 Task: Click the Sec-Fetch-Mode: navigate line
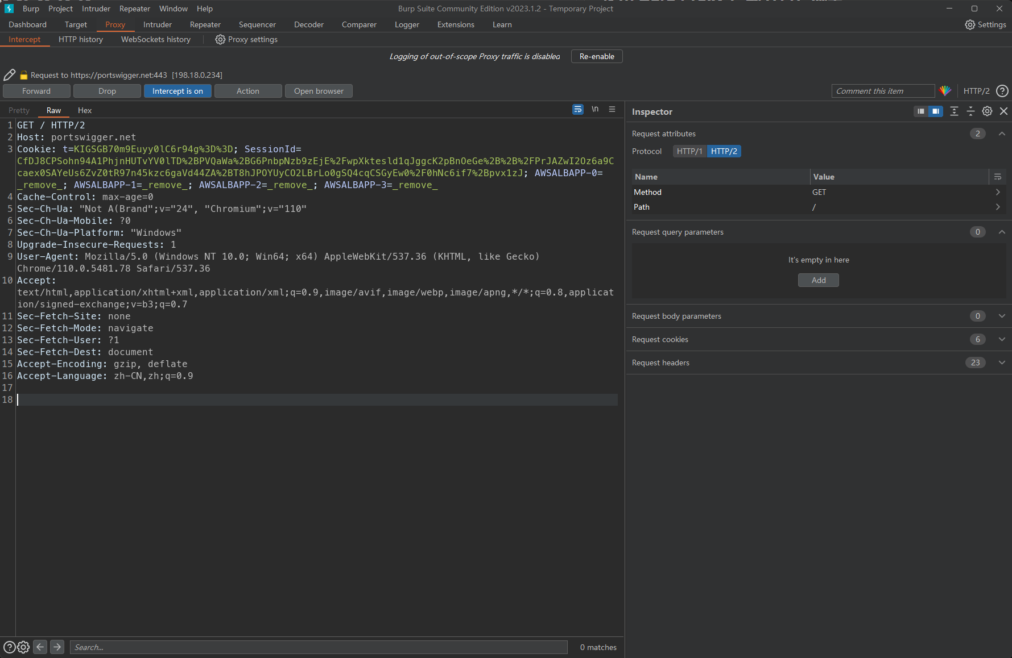pyautogui.click(x=85, y=328)
